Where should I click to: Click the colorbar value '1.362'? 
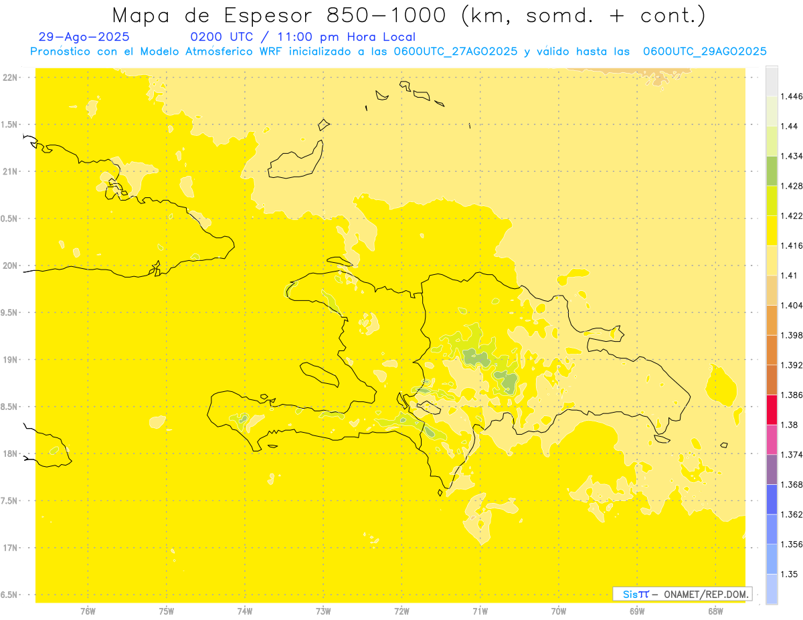click(x=792, y=514)
